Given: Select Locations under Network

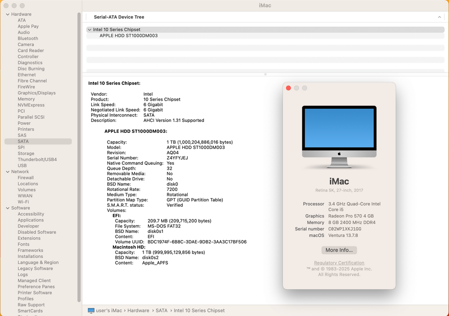Looking at the screenshot, I should (28, 184).
